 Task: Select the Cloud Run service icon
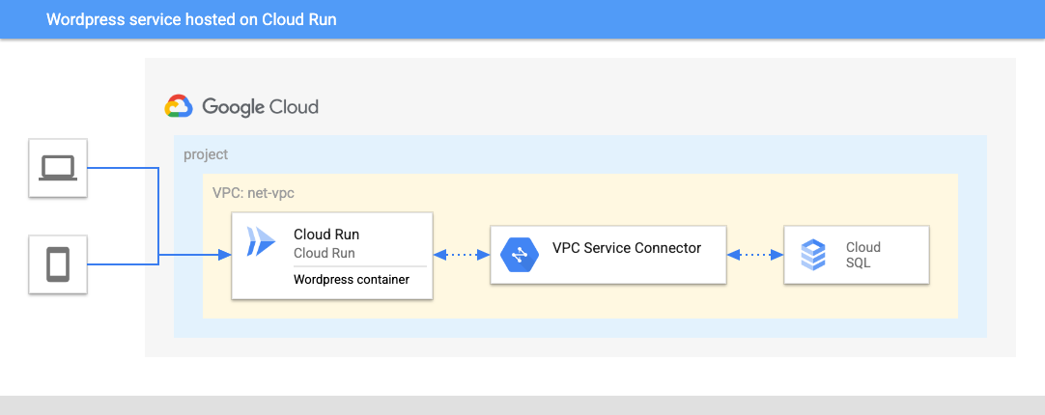pos(260,241)
